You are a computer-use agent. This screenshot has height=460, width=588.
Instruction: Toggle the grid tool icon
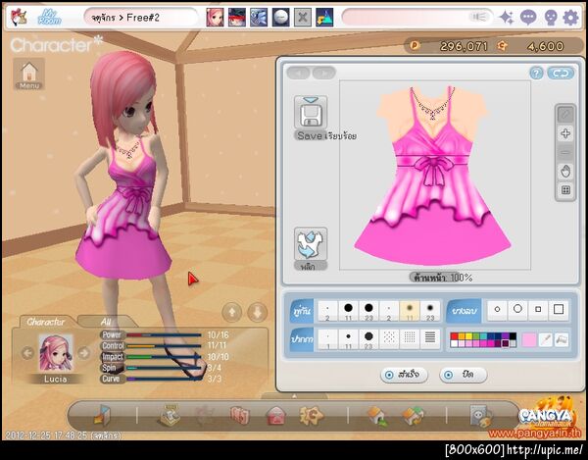click(x=565, y=190)
